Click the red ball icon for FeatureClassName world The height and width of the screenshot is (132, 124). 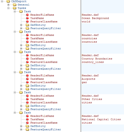pos(28,21)
